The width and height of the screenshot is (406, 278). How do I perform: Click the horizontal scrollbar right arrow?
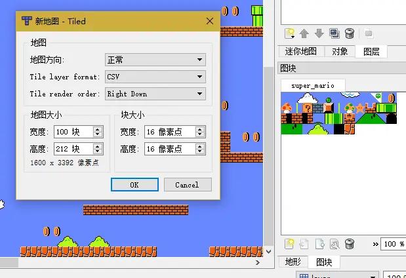pos(257,262)
